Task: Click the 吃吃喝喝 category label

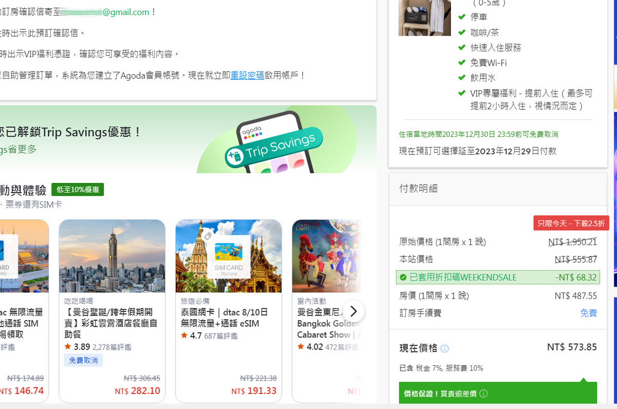Action: [79, 301]
